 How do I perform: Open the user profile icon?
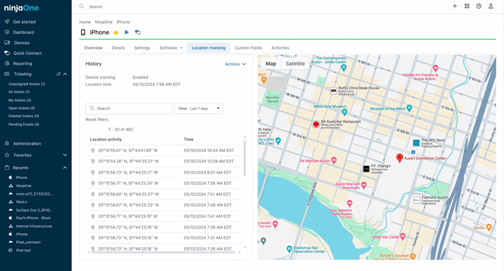coord(491,6)
